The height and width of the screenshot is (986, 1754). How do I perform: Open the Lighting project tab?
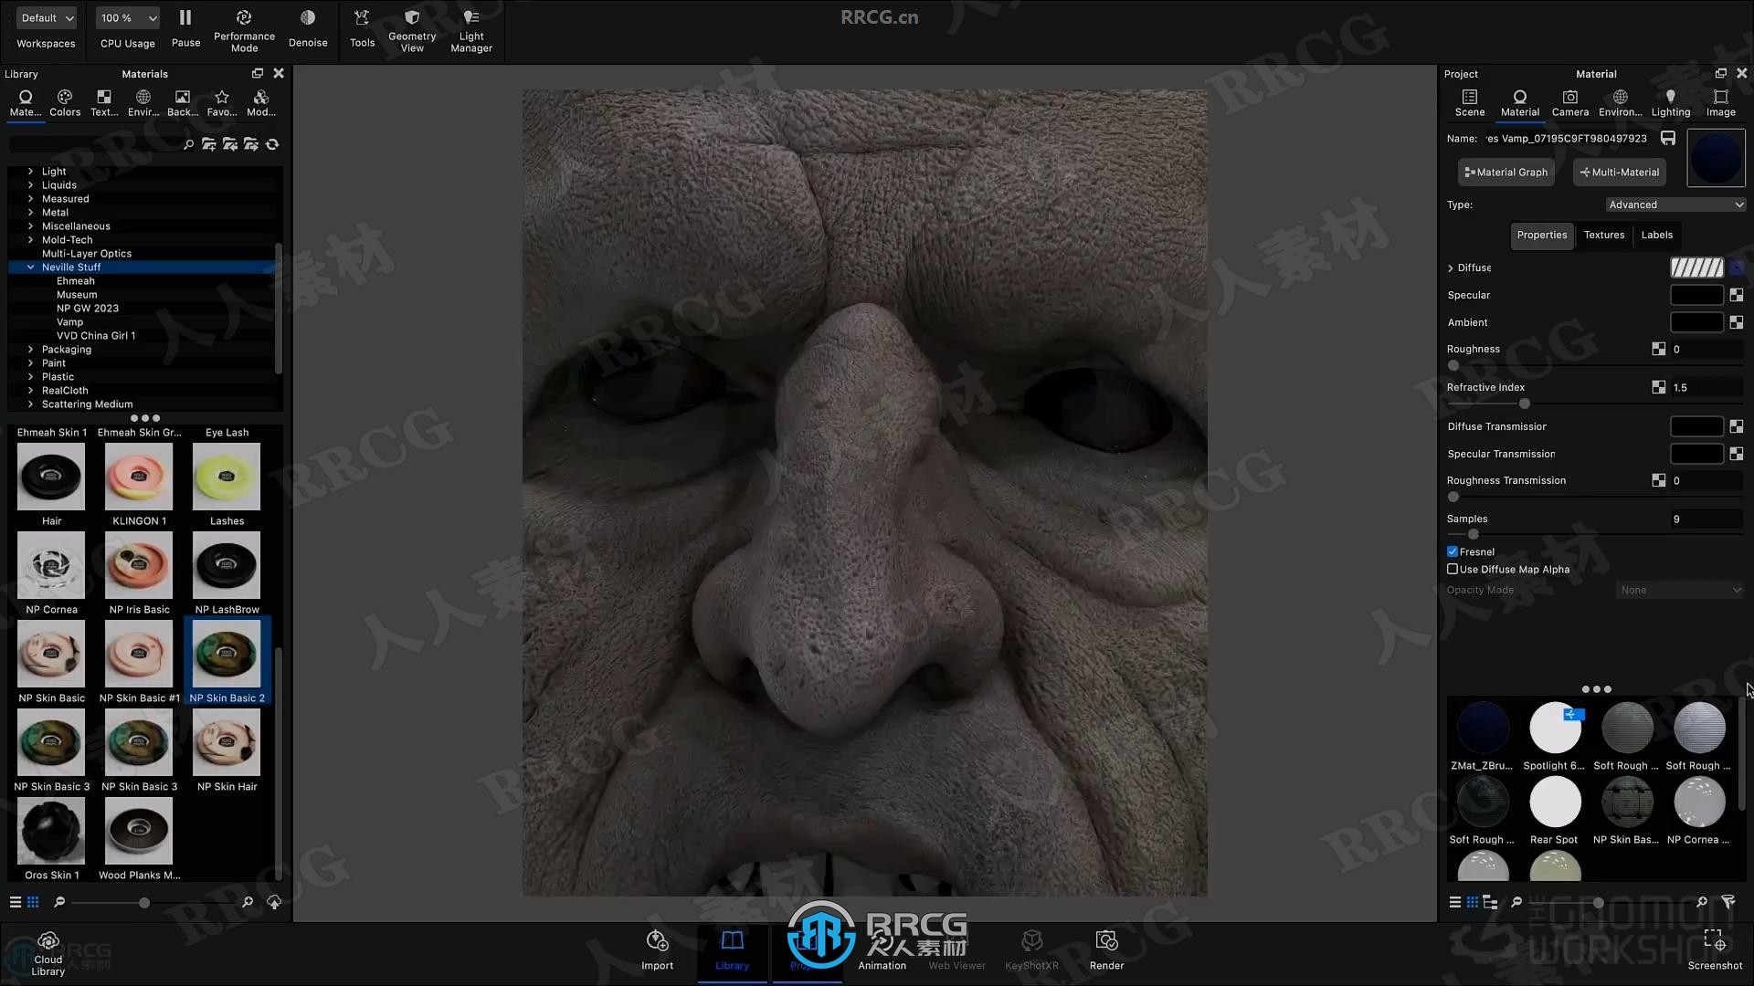click(1670, 102)
